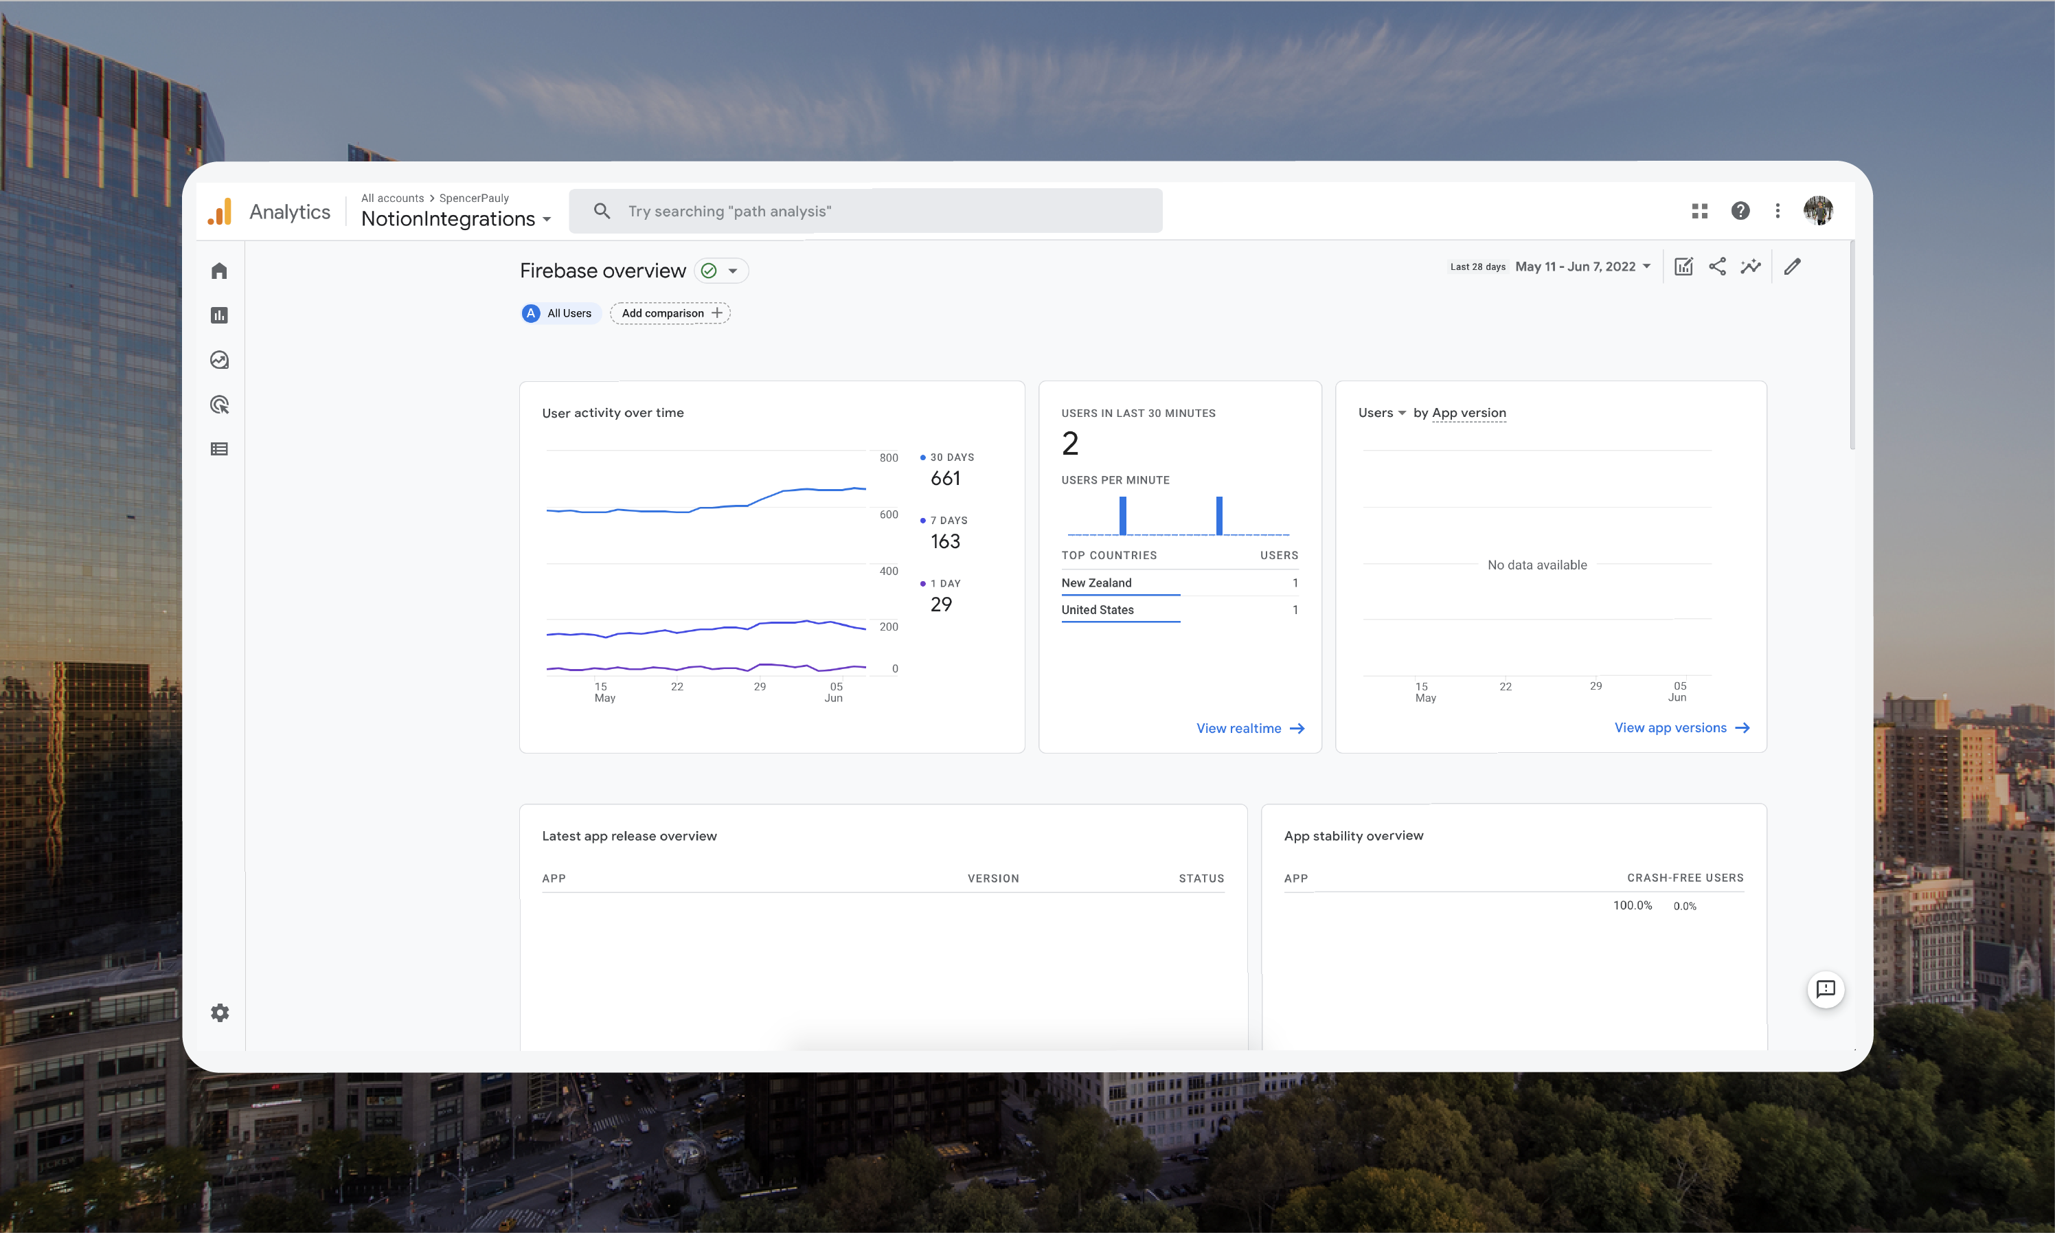Follow the View app versions link
Viewport: 2055px width, 1233px height.
click(1681, 728)
